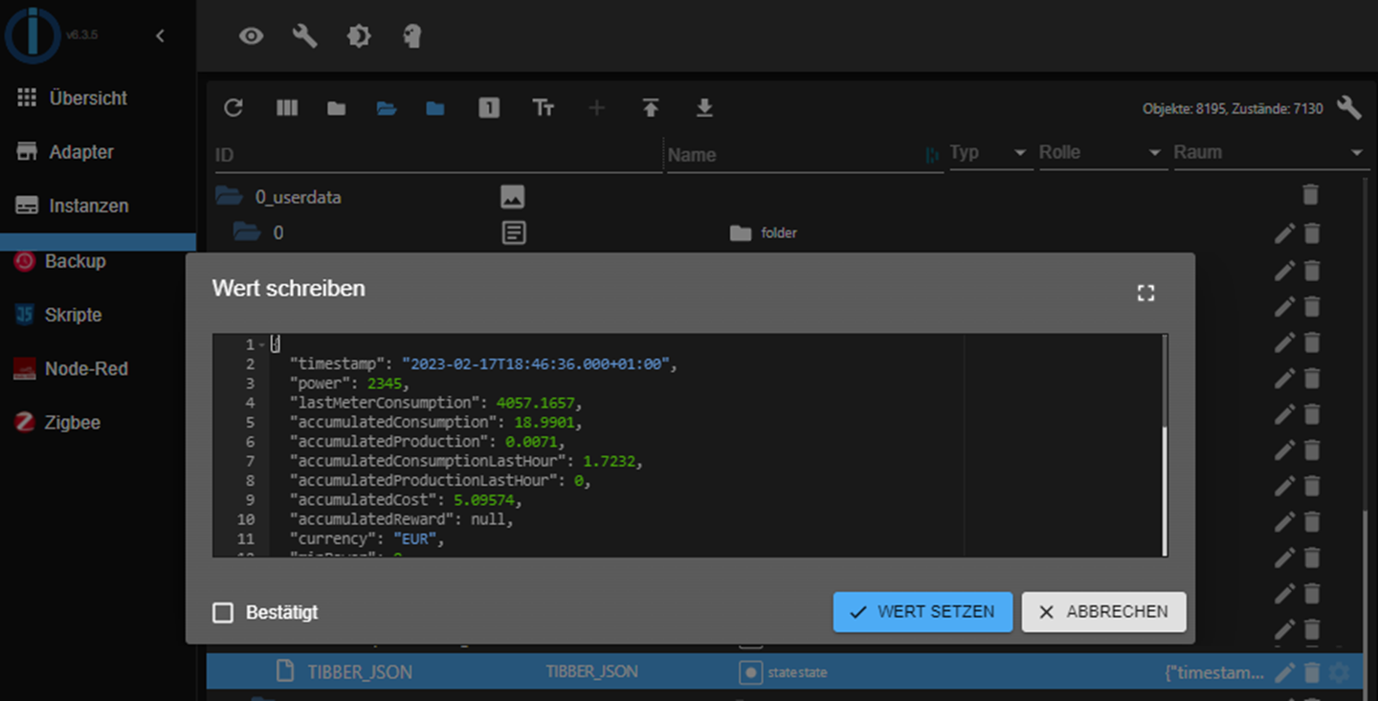Click the "Objekte: 8195, Zustände: 7130" counter
1378x701 pixels.
pyautogui.click(x=1233, y=109)
